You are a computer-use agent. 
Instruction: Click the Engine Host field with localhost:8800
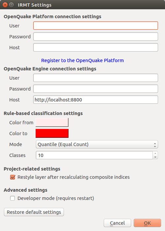[x=96, y=100]
